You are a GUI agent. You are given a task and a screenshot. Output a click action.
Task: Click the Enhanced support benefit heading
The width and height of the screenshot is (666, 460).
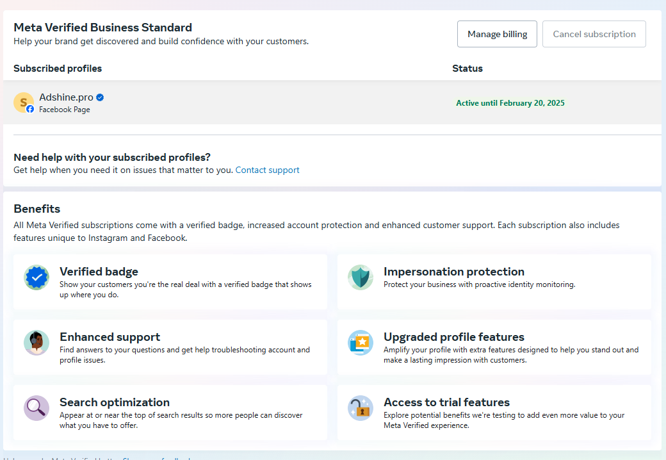pos(110,337)
